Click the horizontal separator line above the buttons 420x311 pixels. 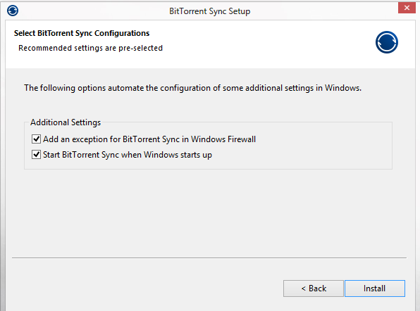click(209, 258)
